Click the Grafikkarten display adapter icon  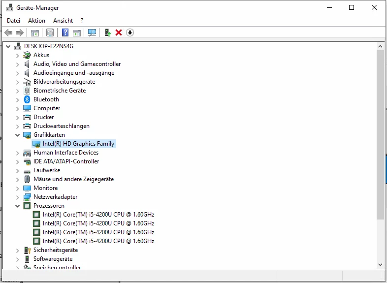27,135
